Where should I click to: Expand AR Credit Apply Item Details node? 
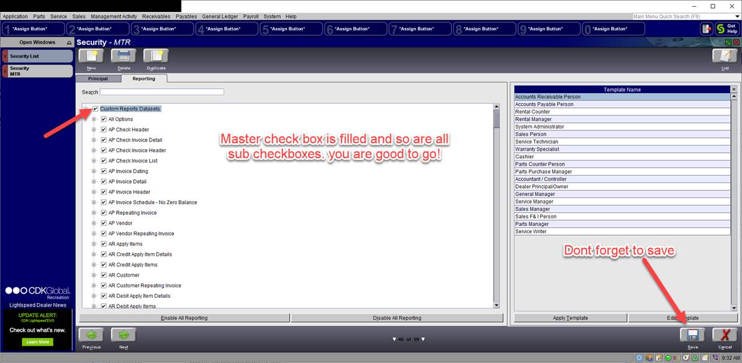(94, 254)
